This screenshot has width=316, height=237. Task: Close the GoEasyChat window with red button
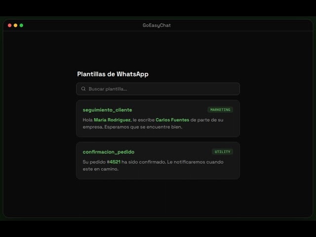pos(10,25)
